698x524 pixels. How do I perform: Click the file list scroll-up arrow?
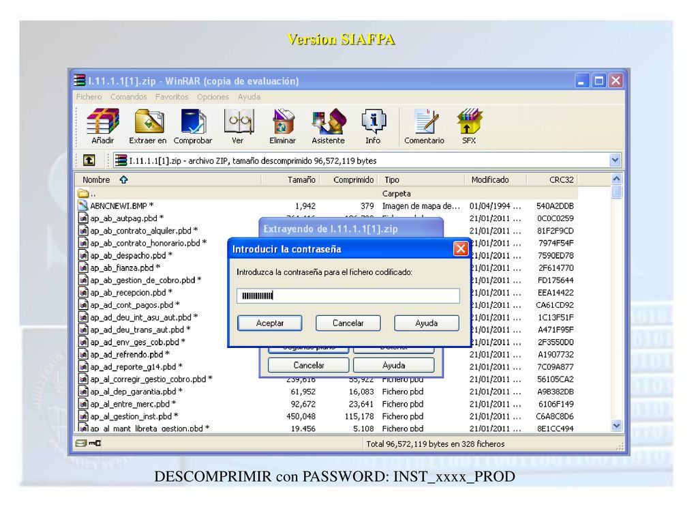tap(616, 179)
